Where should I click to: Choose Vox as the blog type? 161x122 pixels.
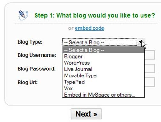coord(103,88)
